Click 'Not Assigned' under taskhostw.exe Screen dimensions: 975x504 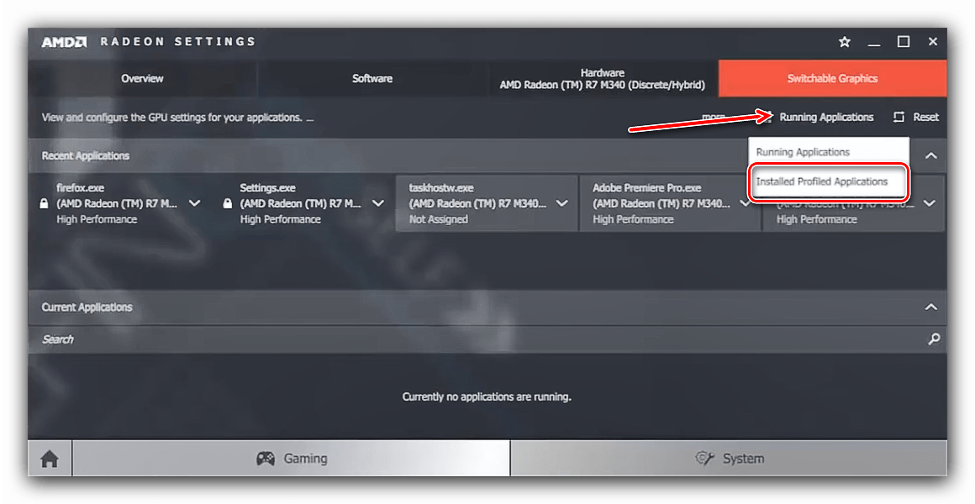439,219
